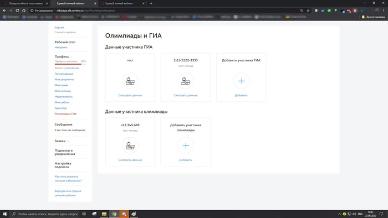Click plus icon to add ГИА participant
The width and height of the screenshot is (388, 218).
coord(241,81)
